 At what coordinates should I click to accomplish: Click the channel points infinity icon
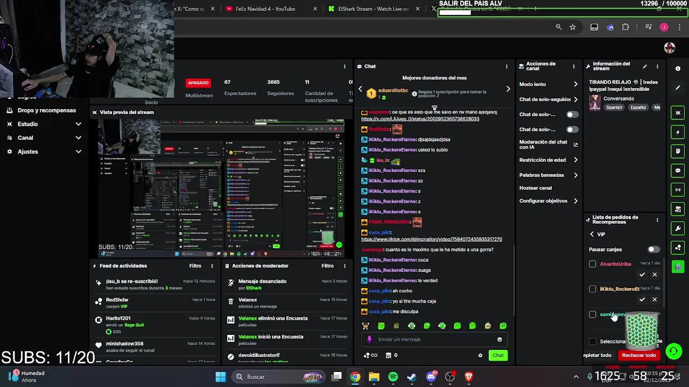tap(370, 355)
